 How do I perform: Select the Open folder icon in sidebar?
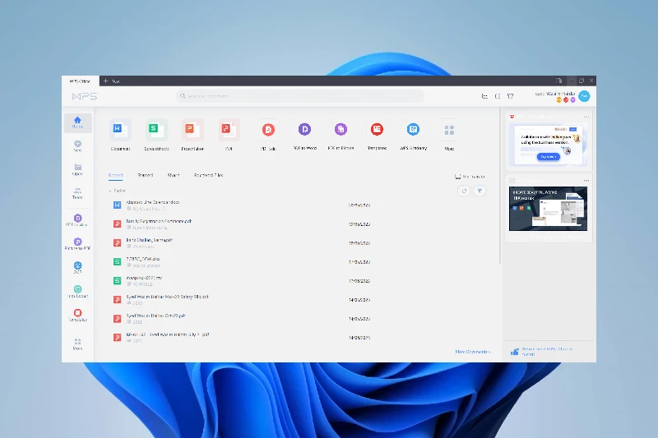(x=77, y=168)
